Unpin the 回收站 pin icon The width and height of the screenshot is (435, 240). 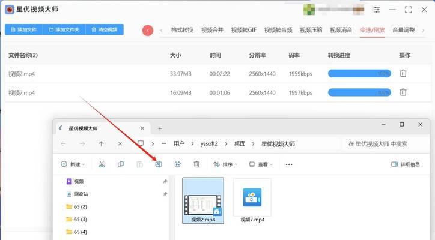click(165, 194)
